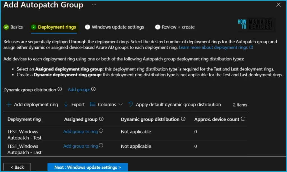Image resolution: width=287 pixels, height=172 pixels.
Task: Jump to the Review + create tab
Action: (x=175, y=27)
